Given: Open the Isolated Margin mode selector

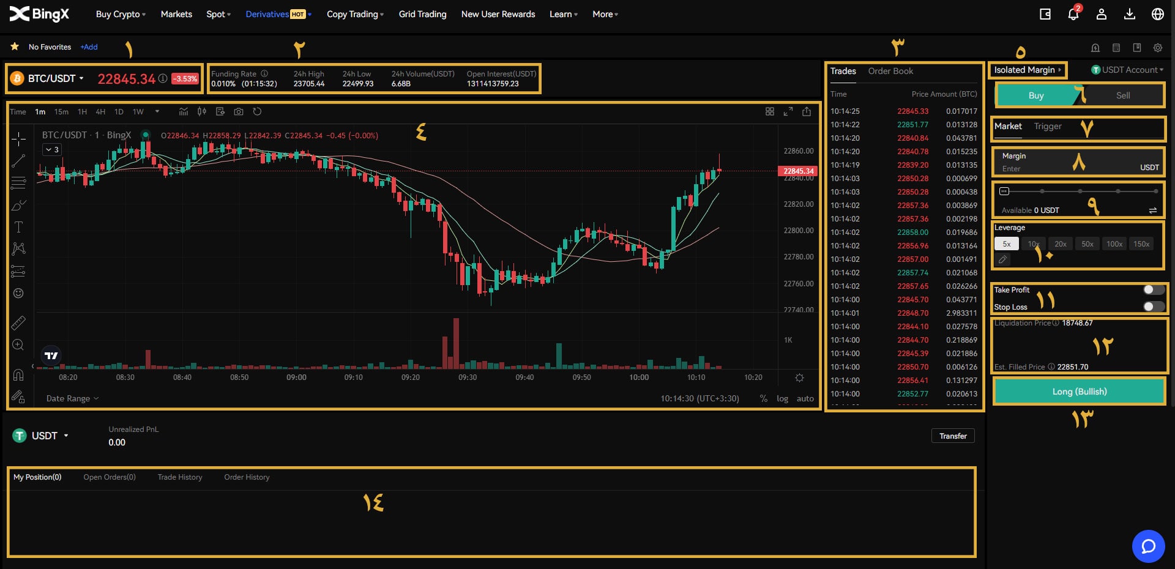Looking at the screenshot, I should click(1028, 70).
